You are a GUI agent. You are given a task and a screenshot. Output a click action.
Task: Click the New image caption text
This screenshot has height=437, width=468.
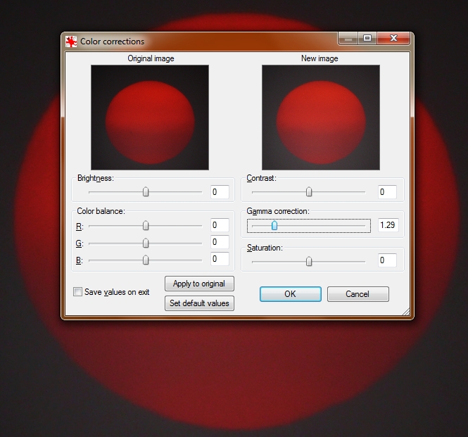[320, 58]
